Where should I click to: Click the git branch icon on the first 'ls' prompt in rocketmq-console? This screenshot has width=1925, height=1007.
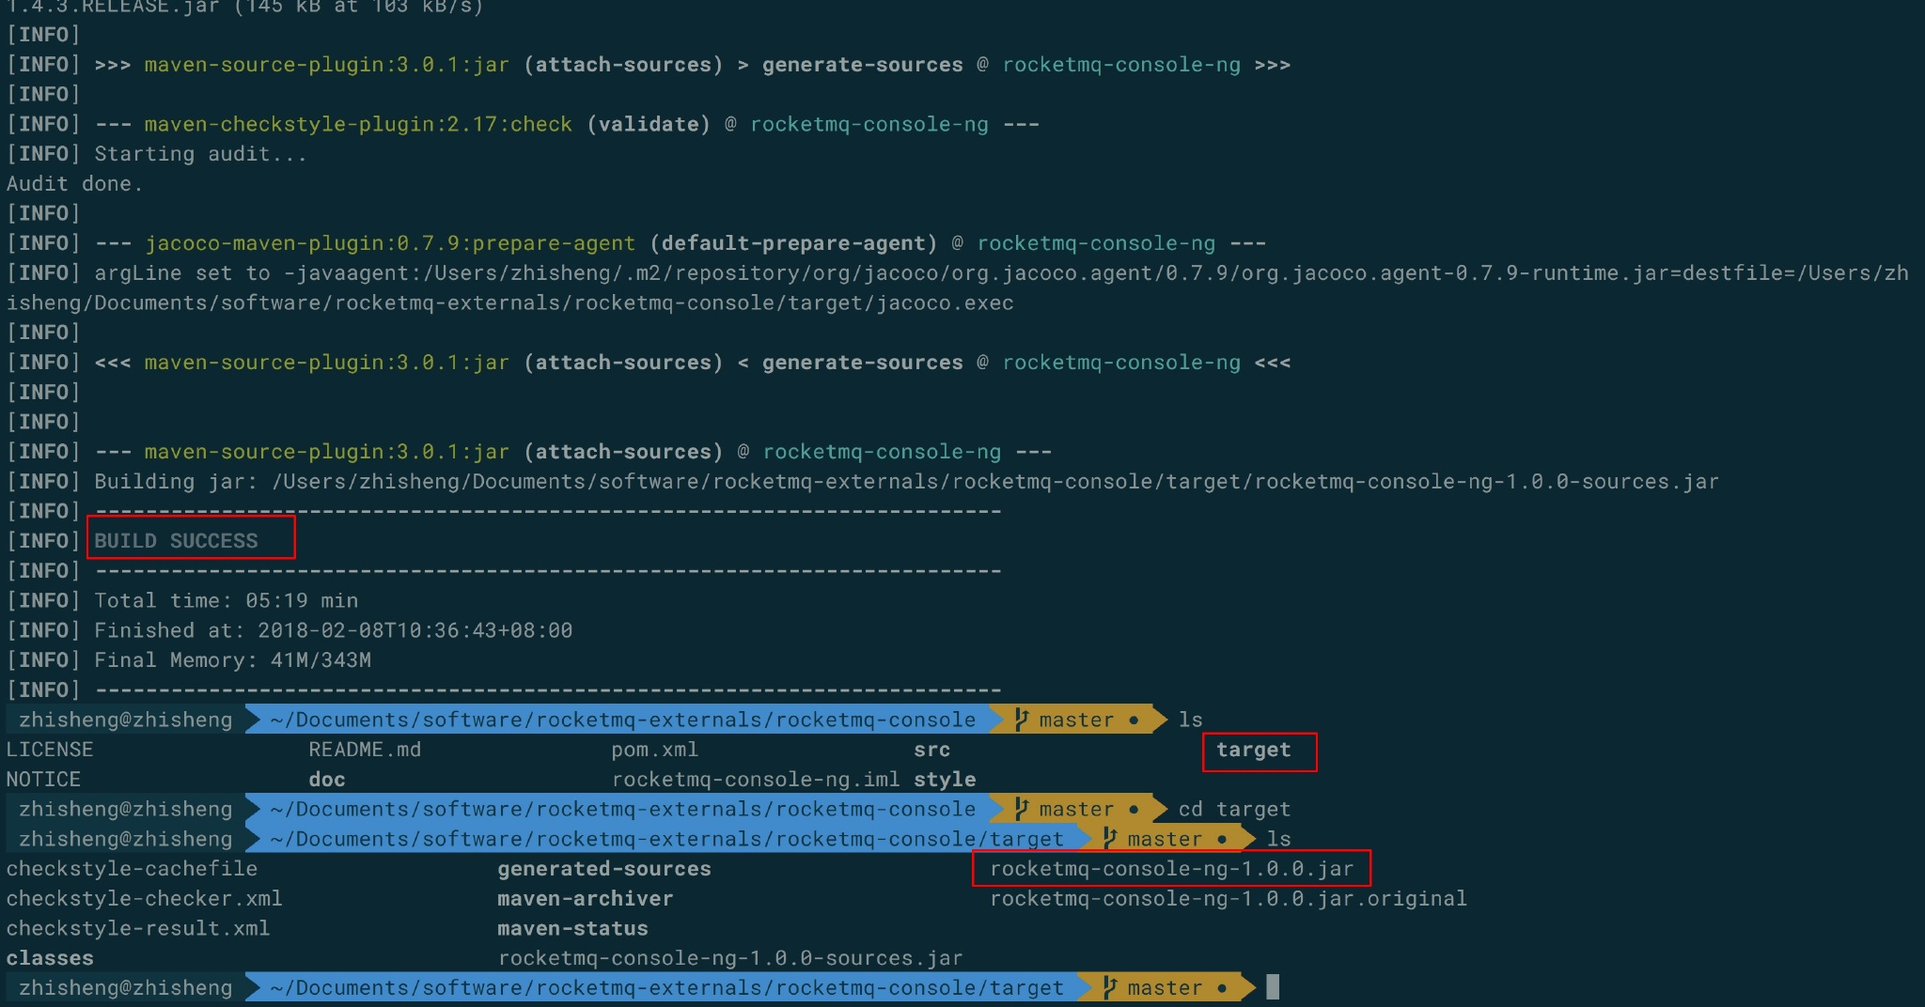coord(1022,720)
